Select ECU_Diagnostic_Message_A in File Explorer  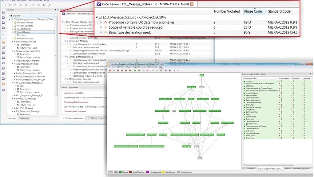coord(29,83)
